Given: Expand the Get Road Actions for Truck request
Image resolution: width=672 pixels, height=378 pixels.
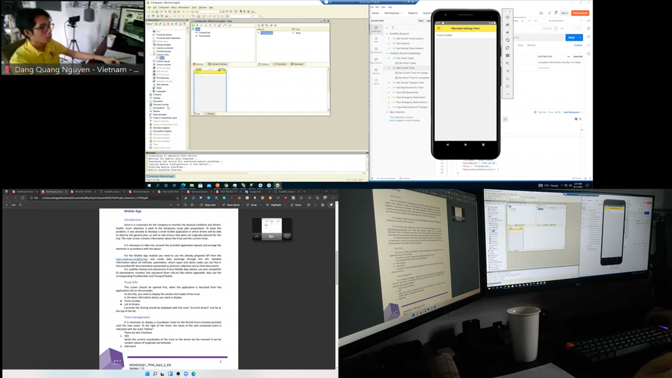Looking at the screenshot, I should point(389,87).
